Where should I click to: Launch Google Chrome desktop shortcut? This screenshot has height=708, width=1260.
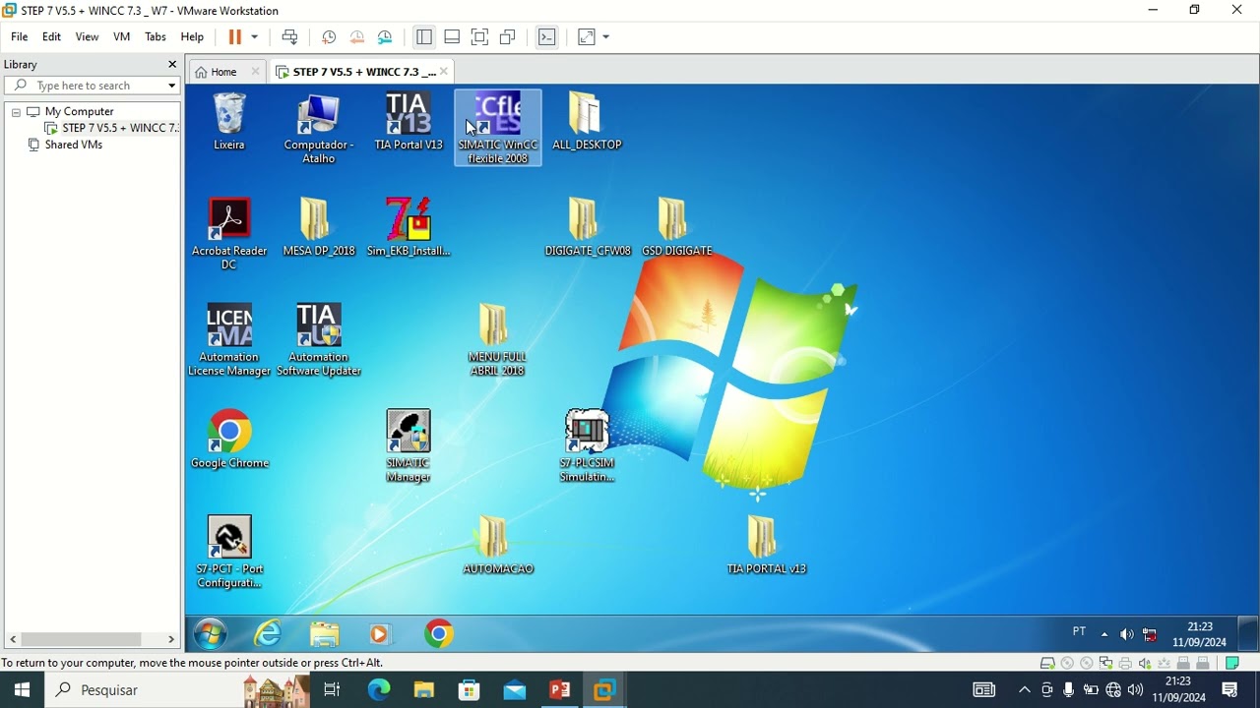pyautogui.click(x=229, y=440)
